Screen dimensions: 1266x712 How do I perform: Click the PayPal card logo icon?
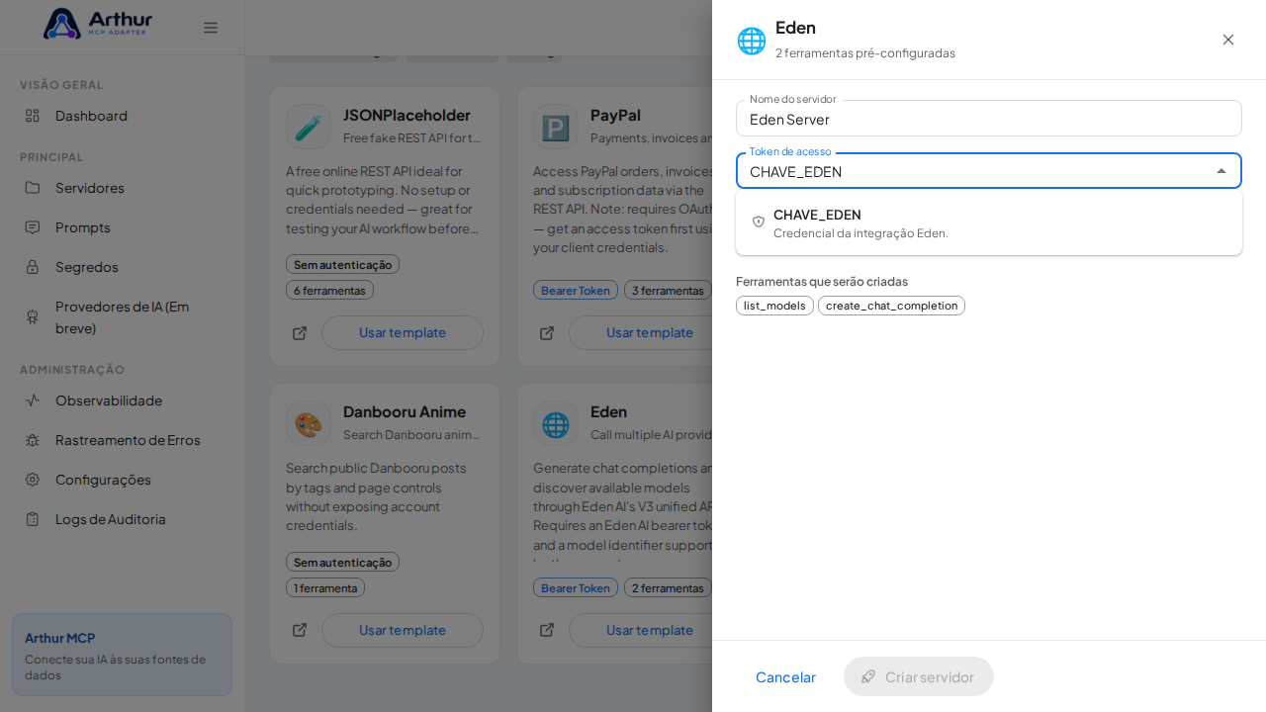556,127
